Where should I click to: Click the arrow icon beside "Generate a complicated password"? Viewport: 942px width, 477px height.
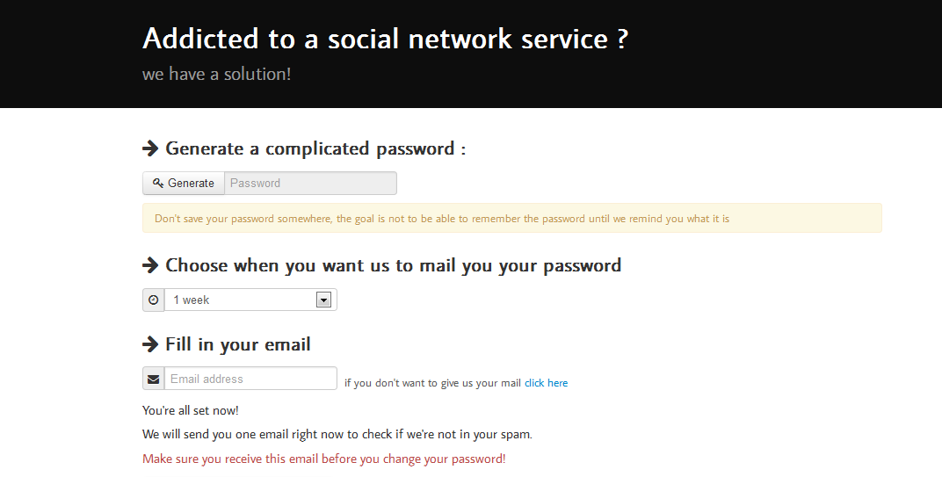coord(150,148)
